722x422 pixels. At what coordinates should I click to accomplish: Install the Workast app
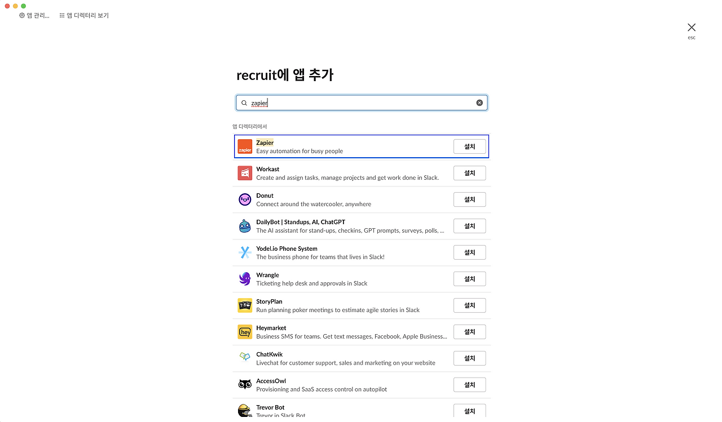coord(469,173)
